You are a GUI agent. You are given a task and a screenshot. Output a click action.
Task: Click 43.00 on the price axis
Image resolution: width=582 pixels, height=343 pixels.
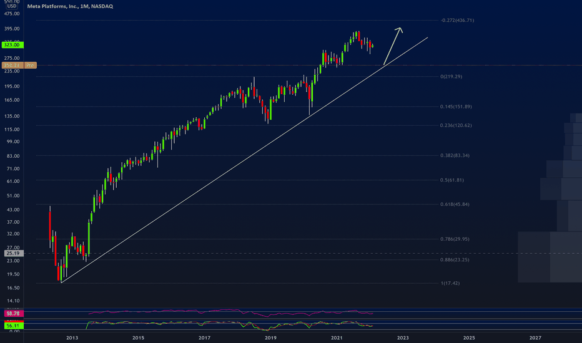13,210
